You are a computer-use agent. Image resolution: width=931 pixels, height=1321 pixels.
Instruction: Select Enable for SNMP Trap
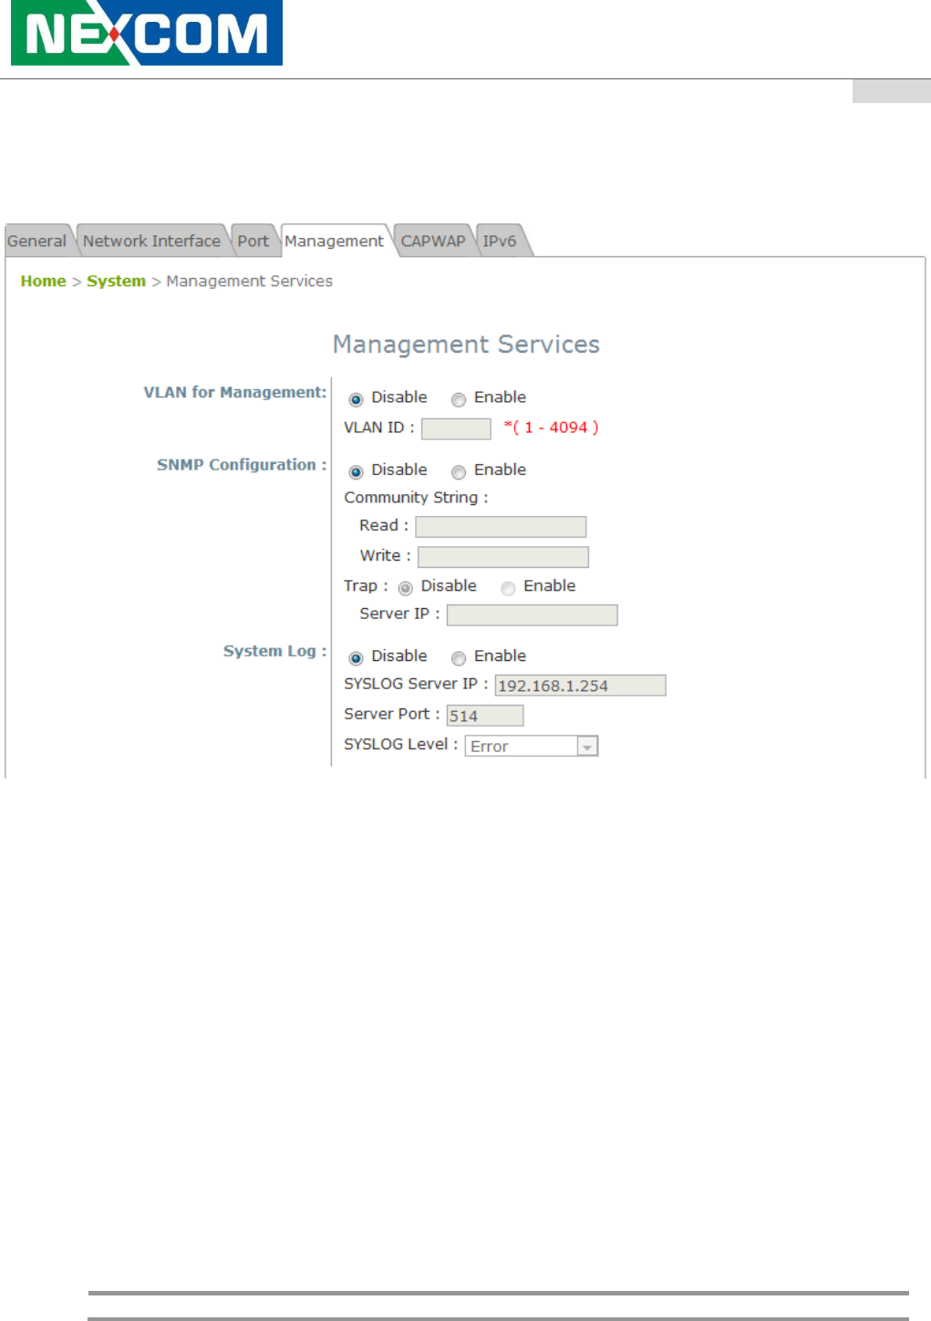pos(508,588)
